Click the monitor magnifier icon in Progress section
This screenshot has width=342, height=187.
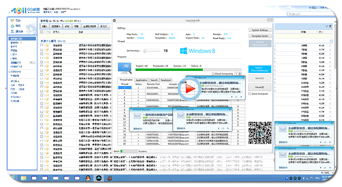coord(125,68)
